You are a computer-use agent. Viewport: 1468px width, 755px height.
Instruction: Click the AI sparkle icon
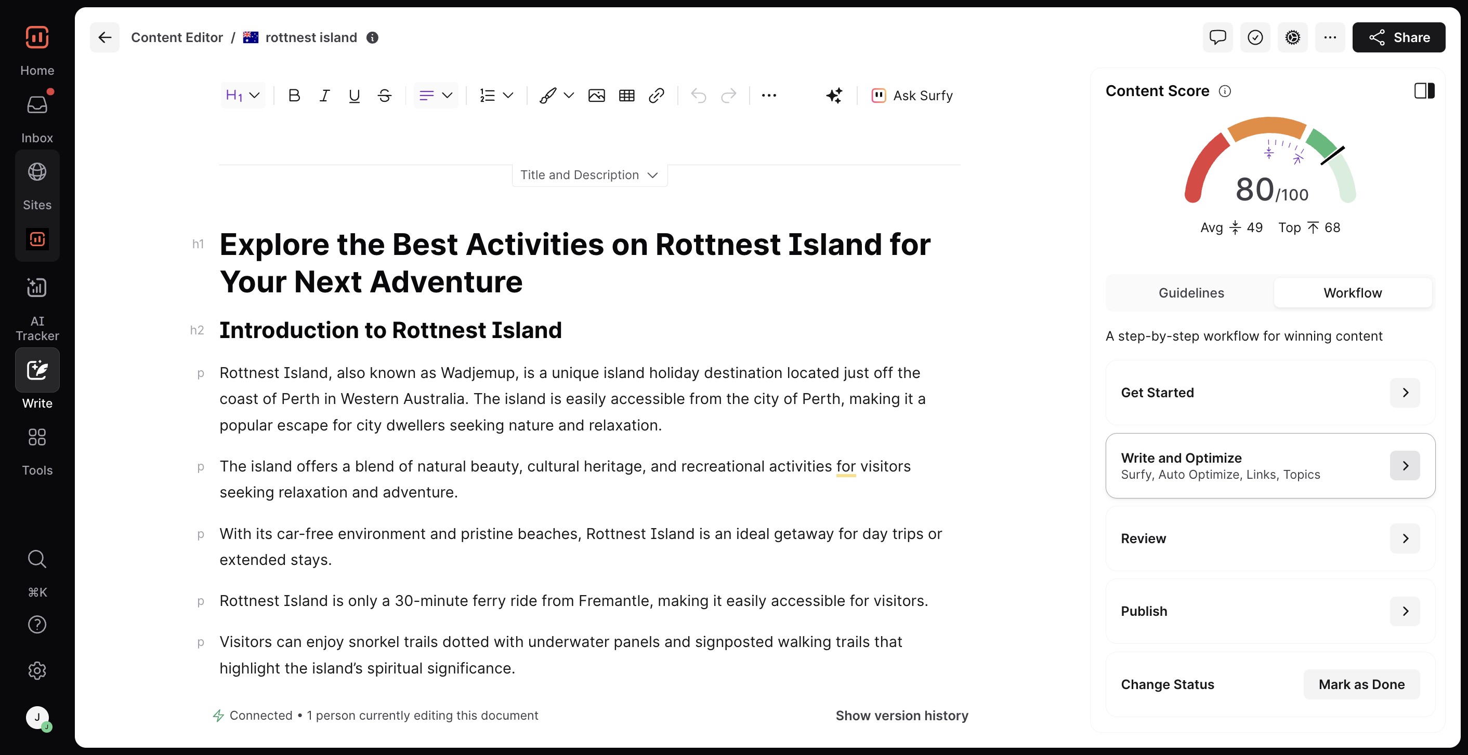pyautogui.click(x=834, y=96)
